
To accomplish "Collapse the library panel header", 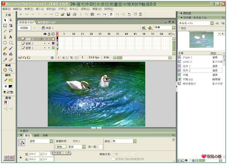I will pyautogui.click(x=181, y=18).
